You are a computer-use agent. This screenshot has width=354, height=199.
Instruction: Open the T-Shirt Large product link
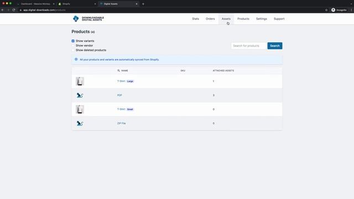121,81
